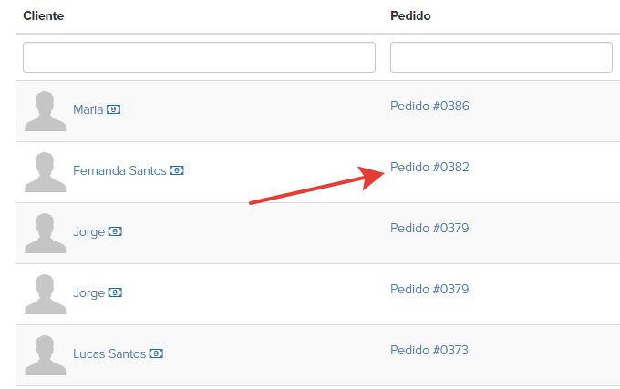Click the cash icon in the second Jorge row
The width and height of the screenshot is (620, 389).
click(x=115, y=293)
